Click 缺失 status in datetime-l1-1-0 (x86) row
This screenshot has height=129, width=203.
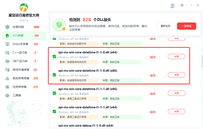point(153,75)
